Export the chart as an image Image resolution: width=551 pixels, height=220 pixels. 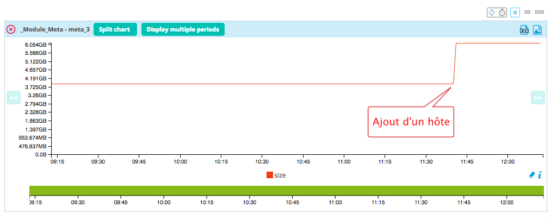(537, 30)
